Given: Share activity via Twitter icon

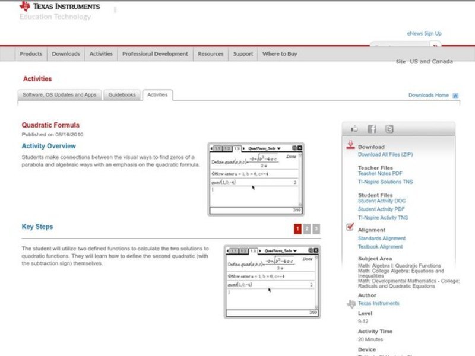Looking at the screenshot, I should click(389, 129).
